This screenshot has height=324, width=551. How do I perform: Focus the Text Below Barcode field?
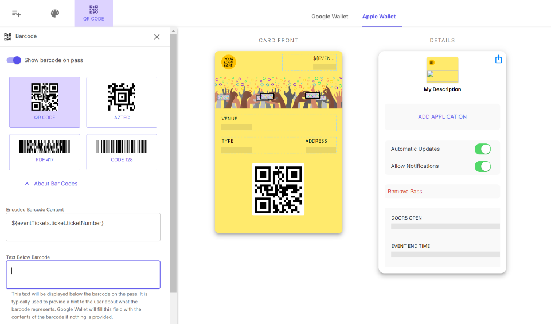point(83,275)
